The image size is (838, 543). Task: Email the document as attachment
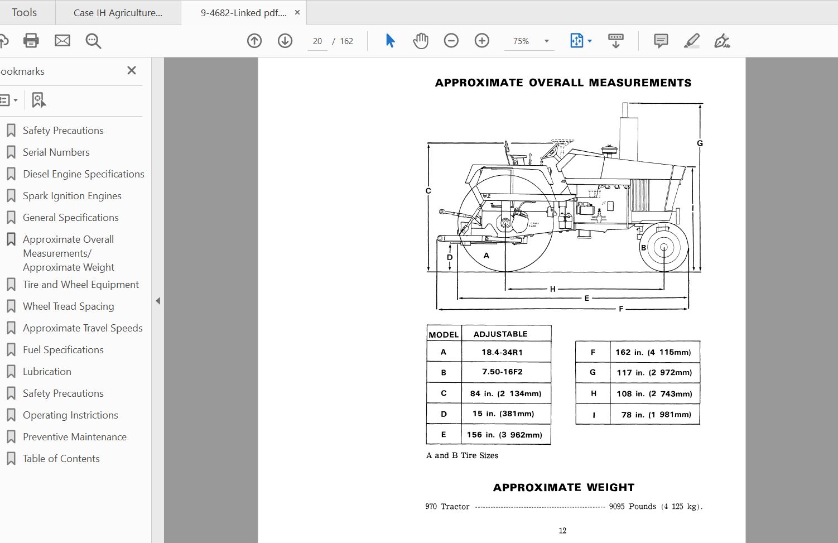tap(62, 40)
